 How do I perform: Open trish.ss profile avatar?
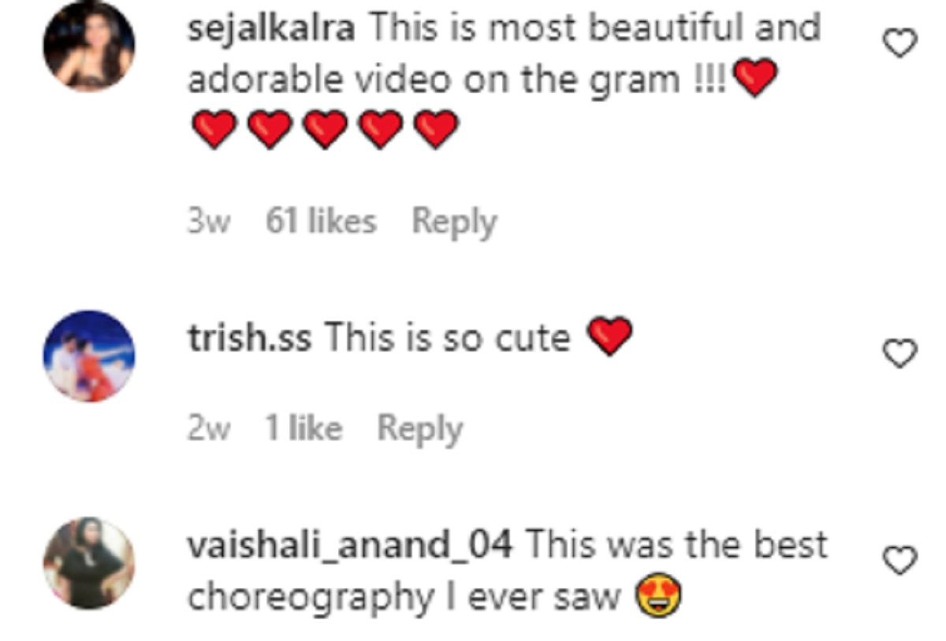click(89, 356)
